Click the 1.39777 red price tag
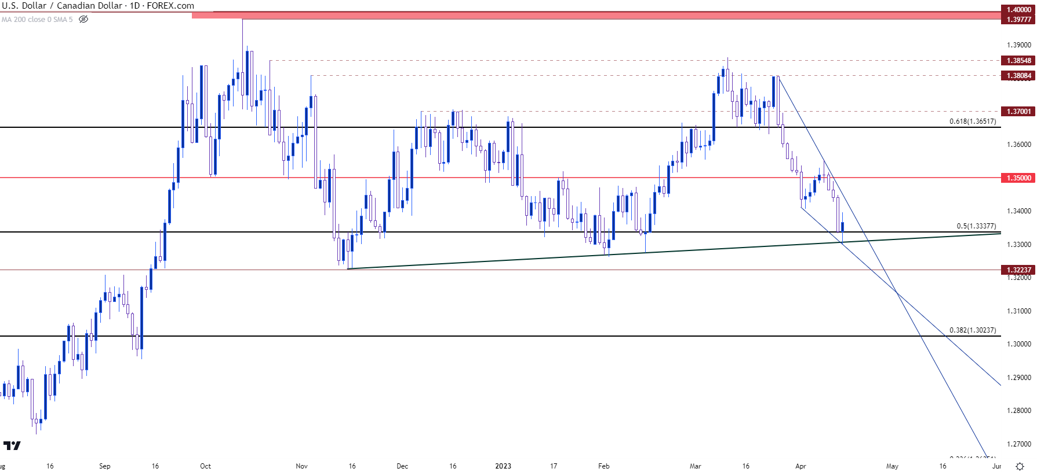 coord(1018,20)
